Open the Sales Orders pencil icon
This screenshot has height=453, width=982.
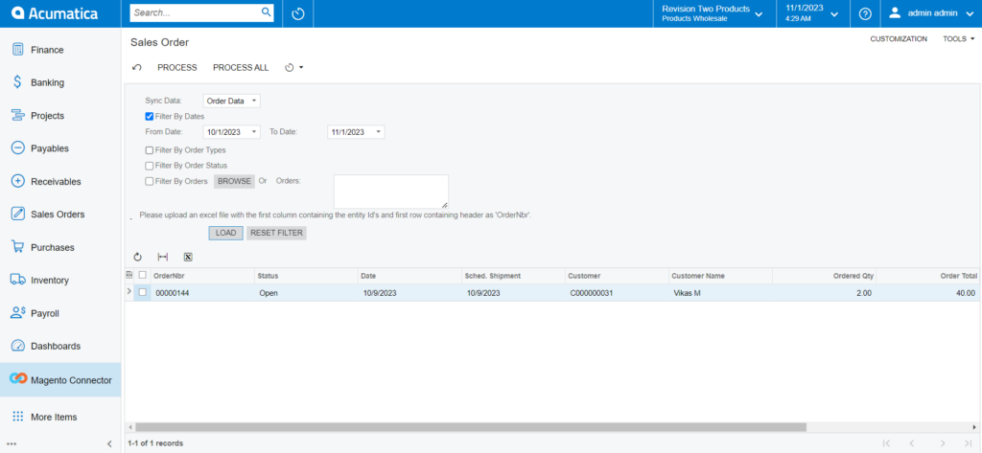17,214
